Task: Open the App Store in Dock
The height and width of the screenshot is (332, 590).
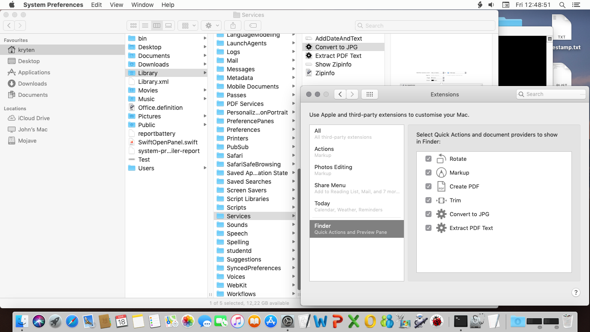Action: [x=271, y=321]
